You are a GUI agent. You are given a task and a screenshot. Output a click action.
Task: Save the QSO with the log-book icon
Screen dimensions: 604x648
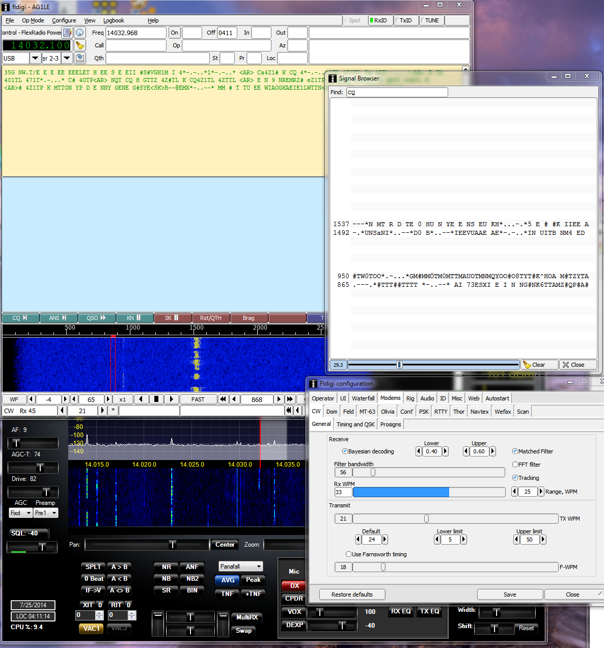point(80,58)
